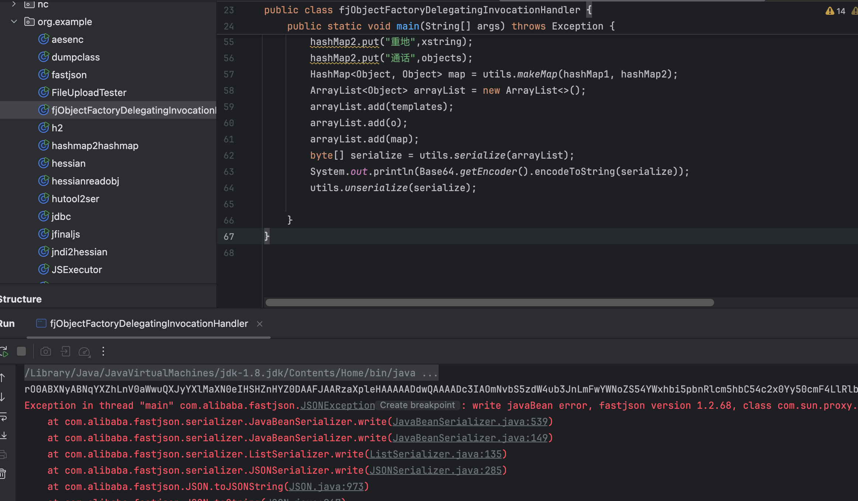Click the Stop process square button

pos(21,351)
